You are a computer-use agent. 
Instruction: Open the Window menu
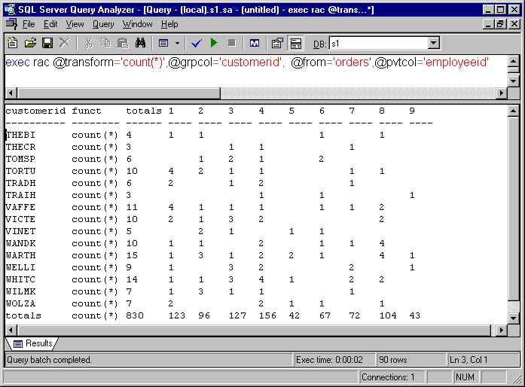pyautogui.click(x=138, y=24)
